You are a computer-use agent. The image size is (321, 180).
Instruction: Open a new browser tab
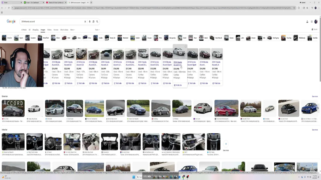(91, 2)
